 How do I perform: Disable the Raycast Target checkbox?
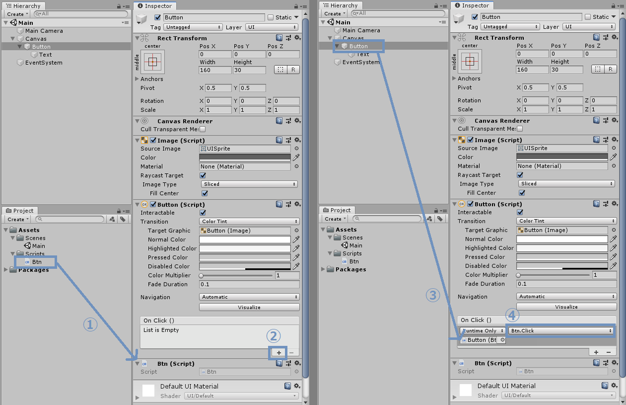(x=202, y=175)
